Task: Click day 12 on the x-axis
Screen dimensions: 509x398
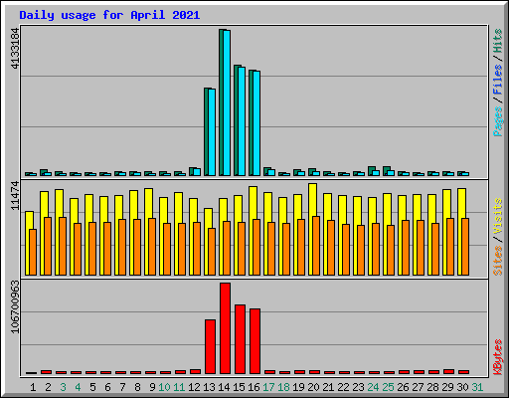Action: tap(194, 387)
